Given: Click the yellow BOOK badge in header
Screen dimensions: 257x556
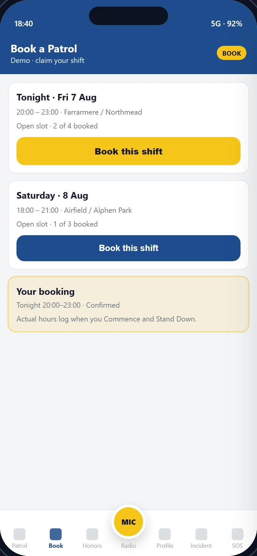Looking at the screenshot, I should coord(232,53).
